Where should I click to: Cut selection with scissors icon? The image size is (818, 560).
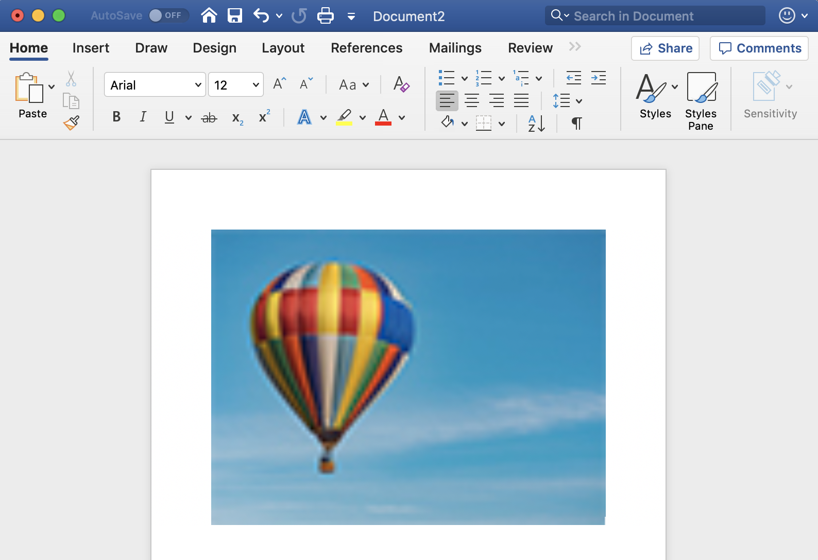click(71, 79)
